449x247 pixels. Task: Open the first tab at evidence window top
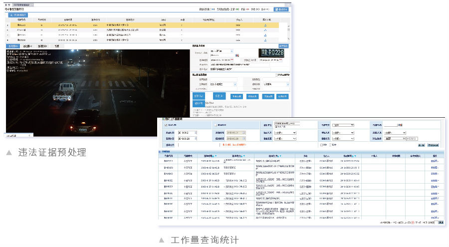coord(8,5)
